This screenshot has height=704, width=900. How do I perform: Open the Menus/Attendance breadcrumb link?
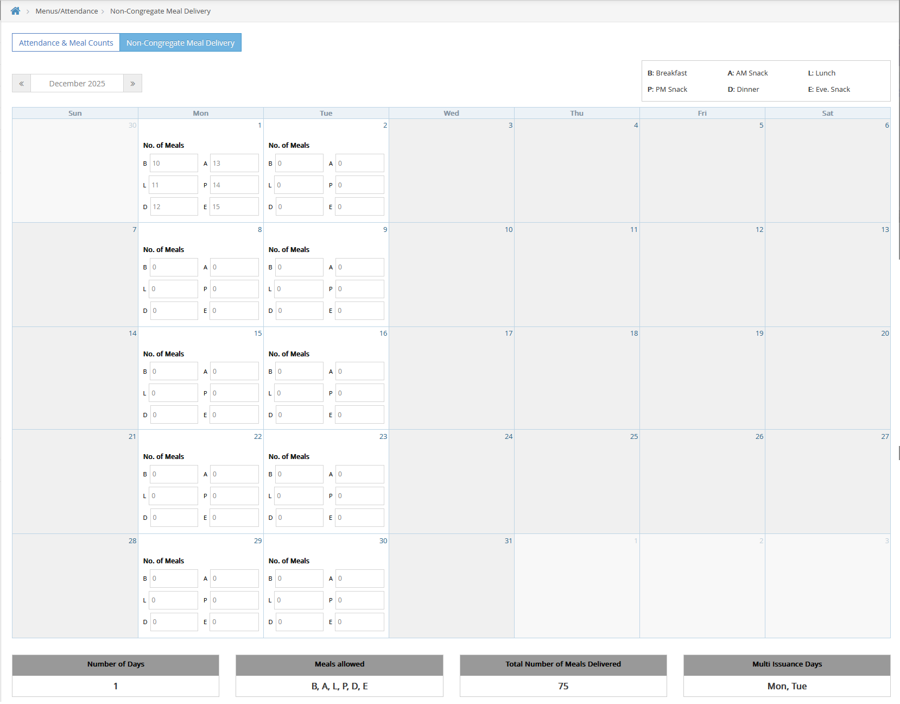coord(67,10)
